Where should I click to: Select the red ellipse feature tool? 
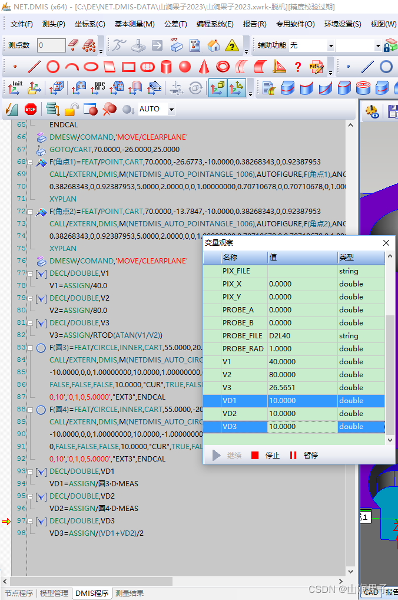coord(91,67)
